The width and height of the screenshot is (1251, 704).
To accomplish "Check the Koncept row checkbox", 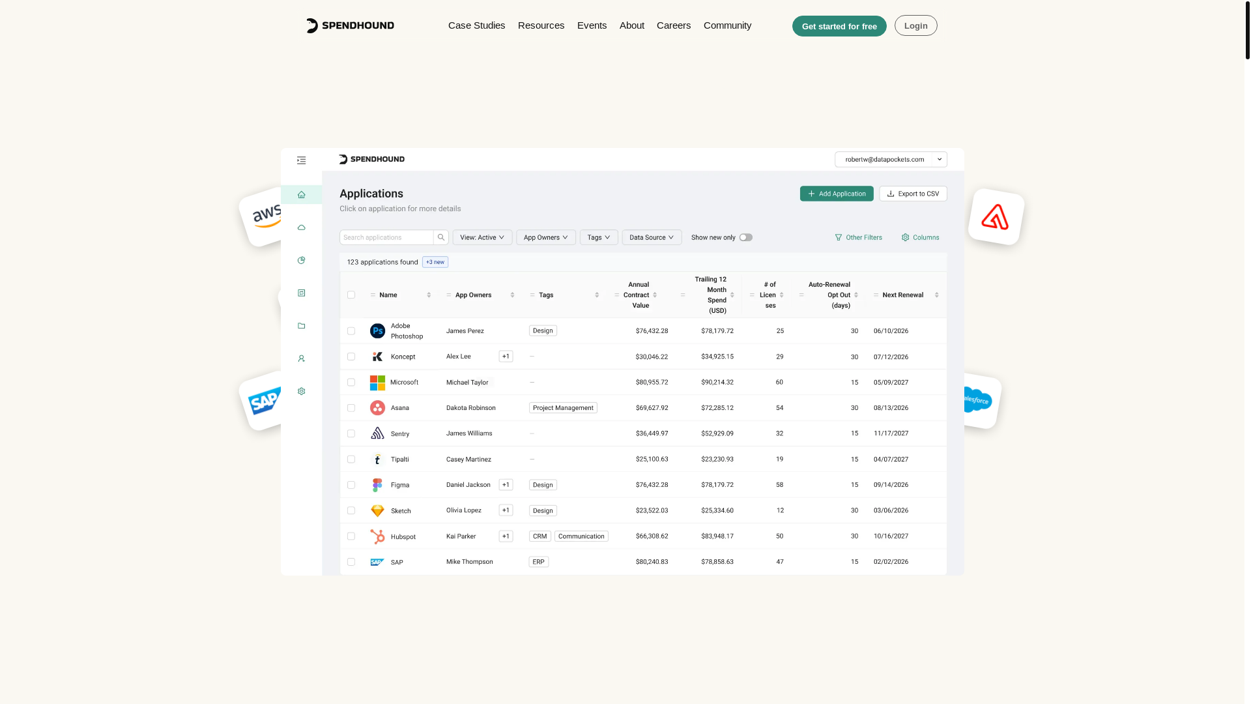I will (x=351, y=357).
